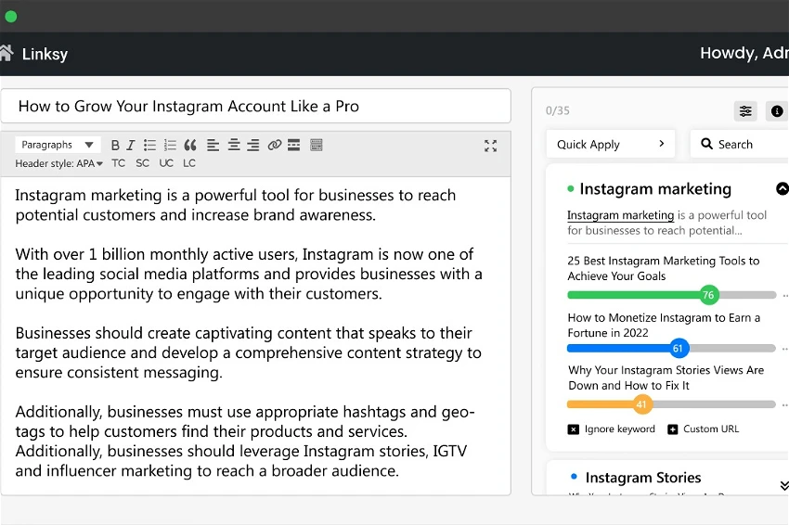
Task: Open Linksy filter settings sliders icon
Action: click(745, 111)
